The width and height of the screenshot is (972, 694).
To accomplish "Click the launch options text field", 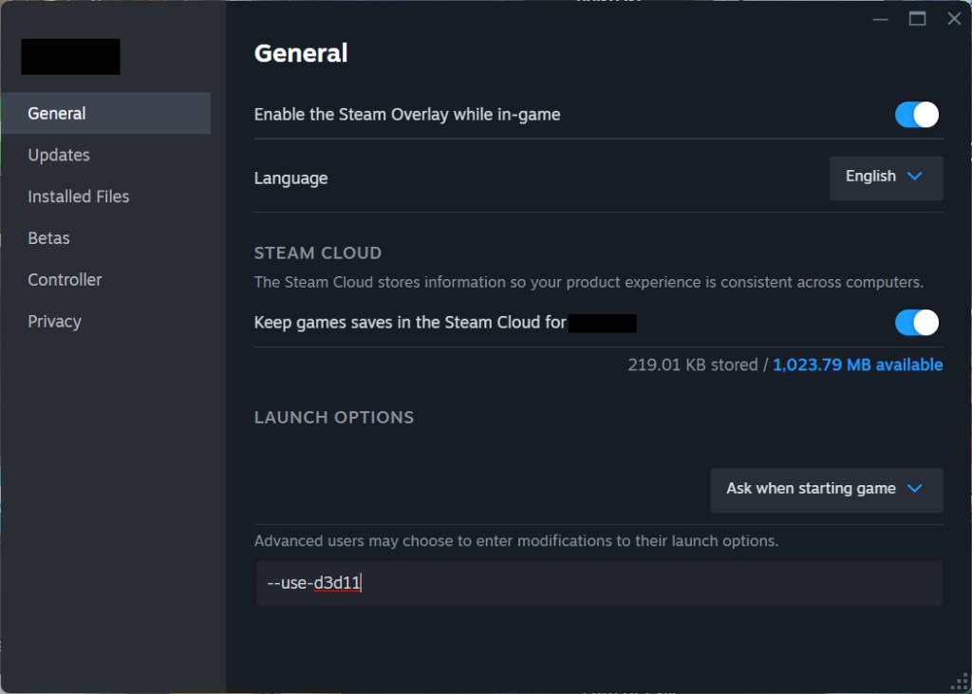I will [598, 583].
